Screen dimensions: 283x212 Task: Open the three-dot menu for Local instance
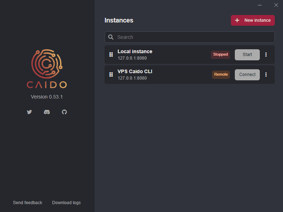point(266,55)
